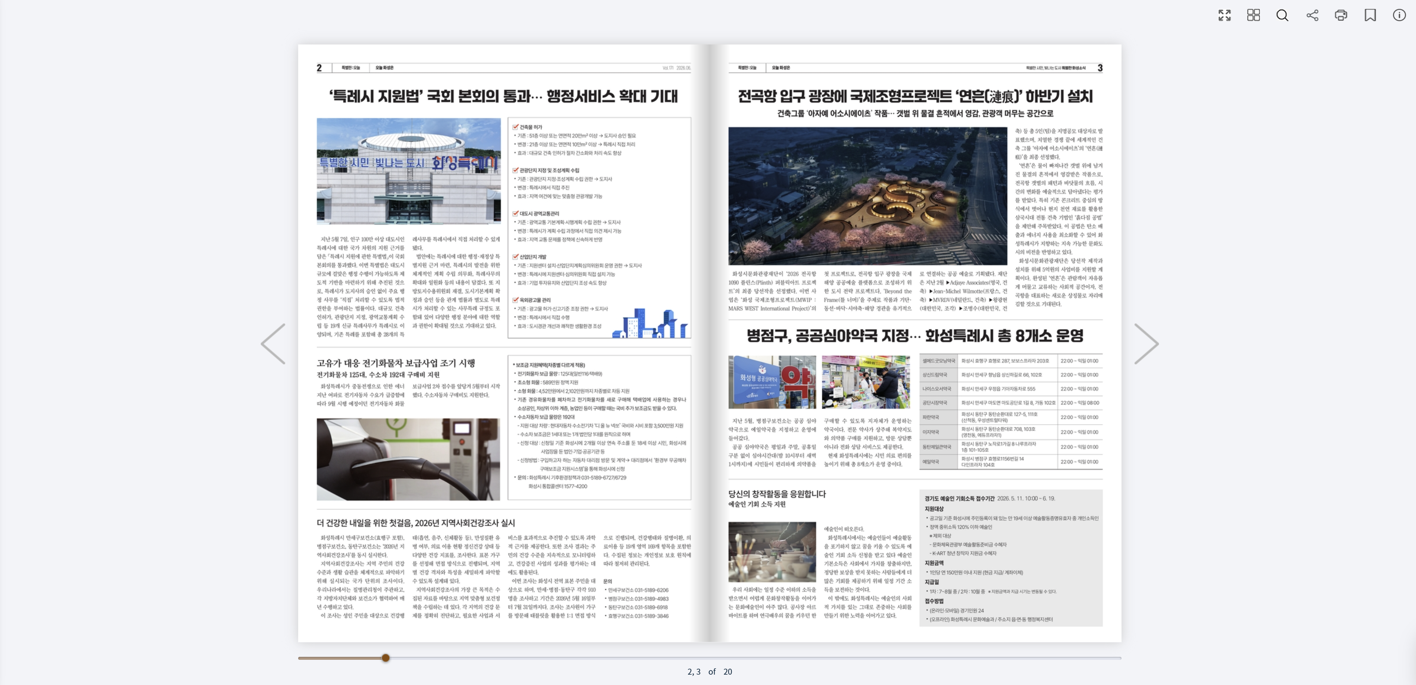Click the large page number '3'
The image size is (1416, 685).
[x=1100, y=68]
